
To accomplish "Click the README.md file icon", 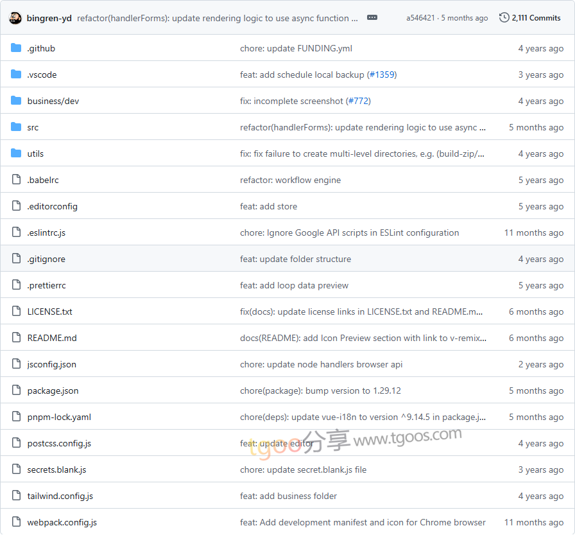I will tap(16, 338).
